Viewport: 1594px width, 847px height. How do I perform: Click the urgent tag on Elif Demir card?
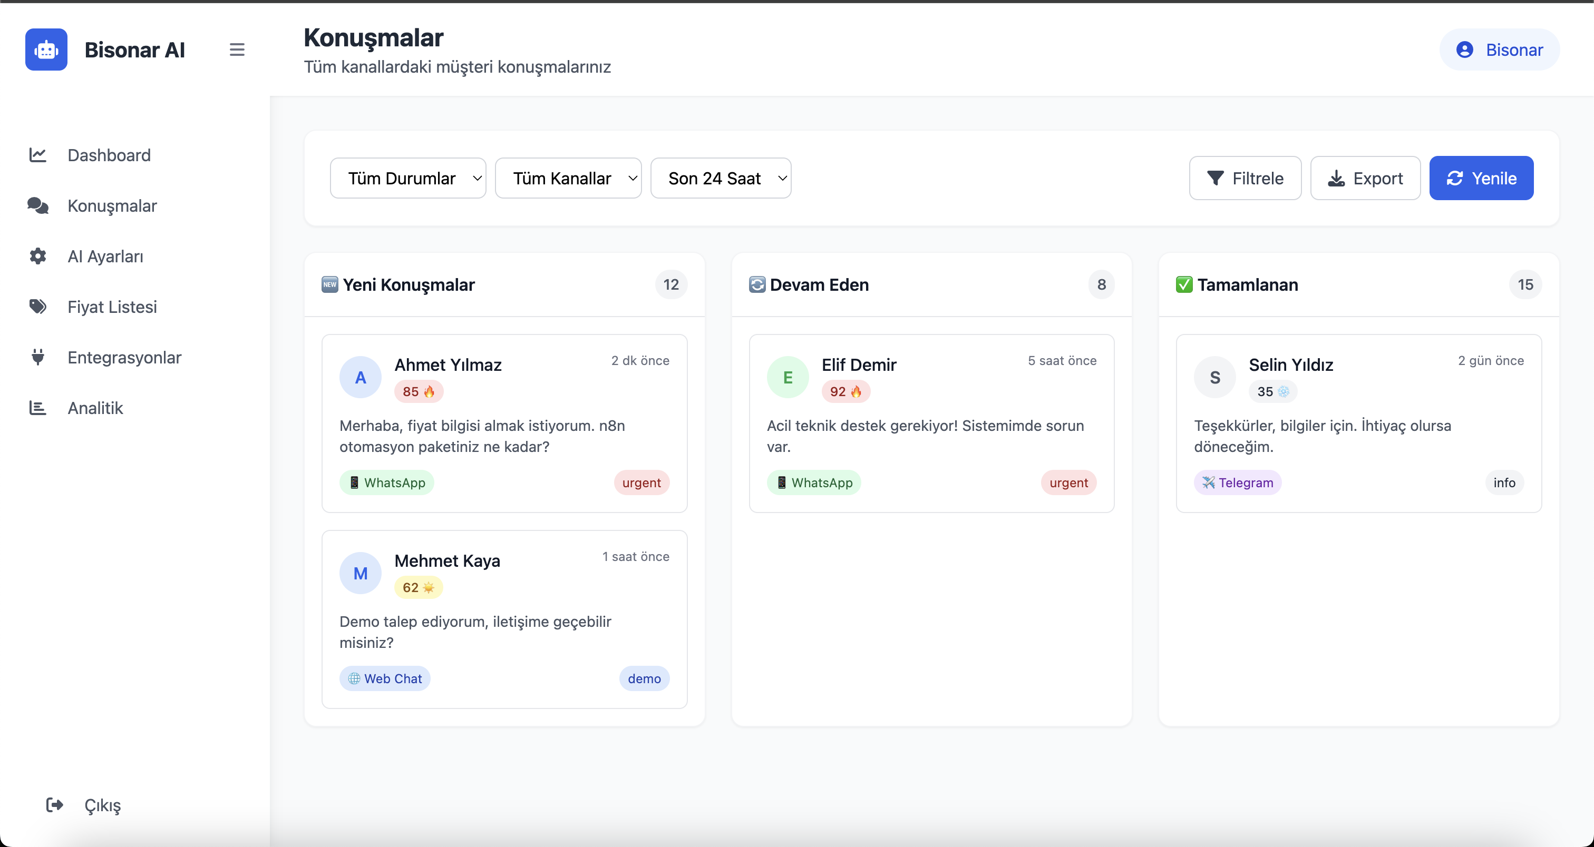(x=1068, y=482)
